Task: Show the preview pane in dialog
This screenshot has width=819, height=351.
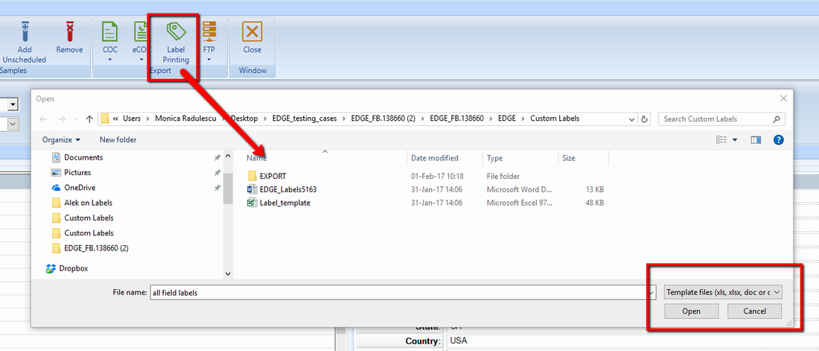Action: 756,139
